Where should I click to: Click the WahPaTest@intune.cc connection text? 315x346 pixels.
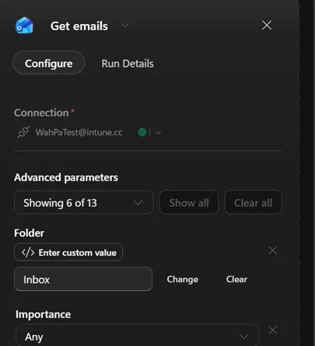coord(79,132)
